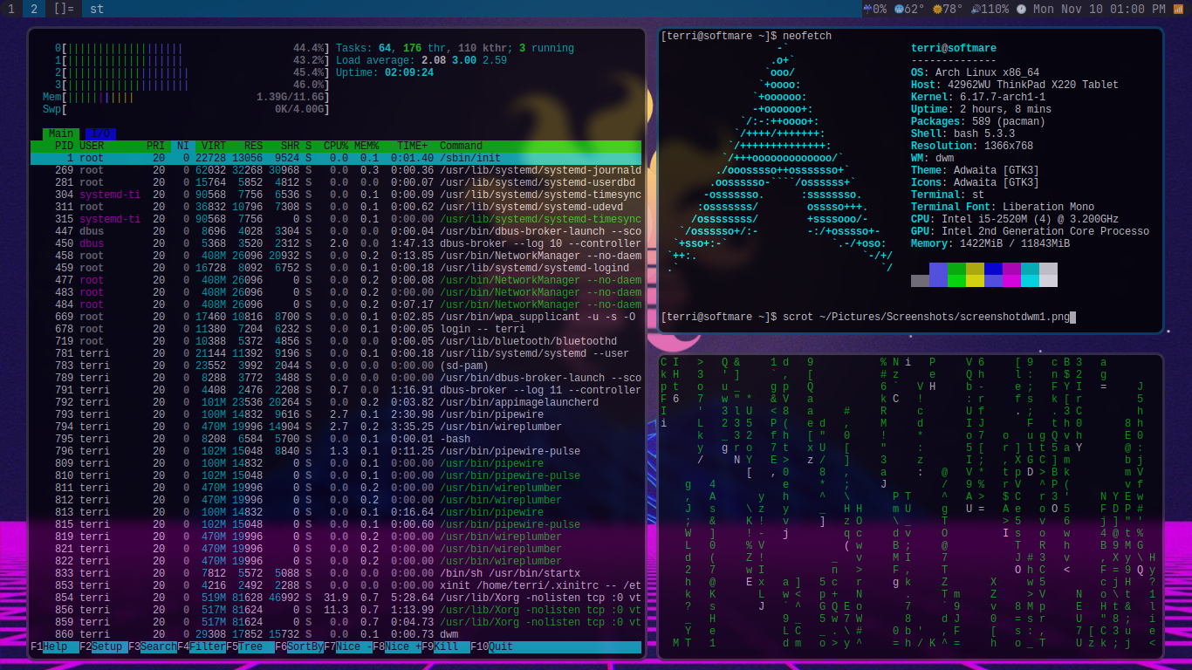Click the magenta color block in neofetch
This screenshot has width=1192, height=670.
1011,275
